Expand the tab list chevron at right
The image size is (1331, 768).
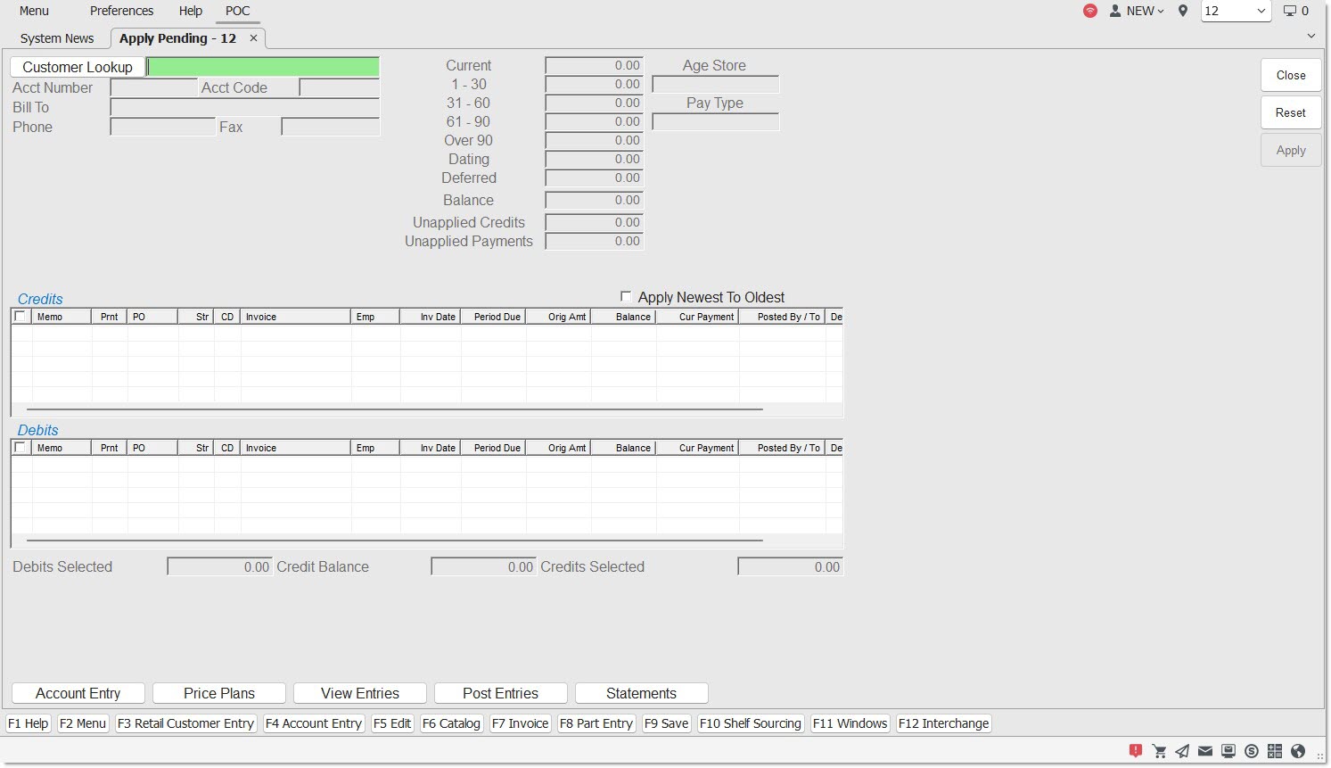tap(1311, 37)
